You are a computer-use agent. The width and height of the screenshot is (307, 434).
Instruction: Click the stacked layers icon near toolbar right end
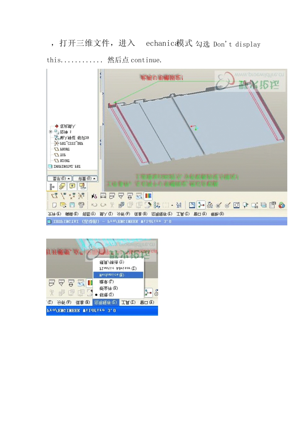(x=264, y=205)
